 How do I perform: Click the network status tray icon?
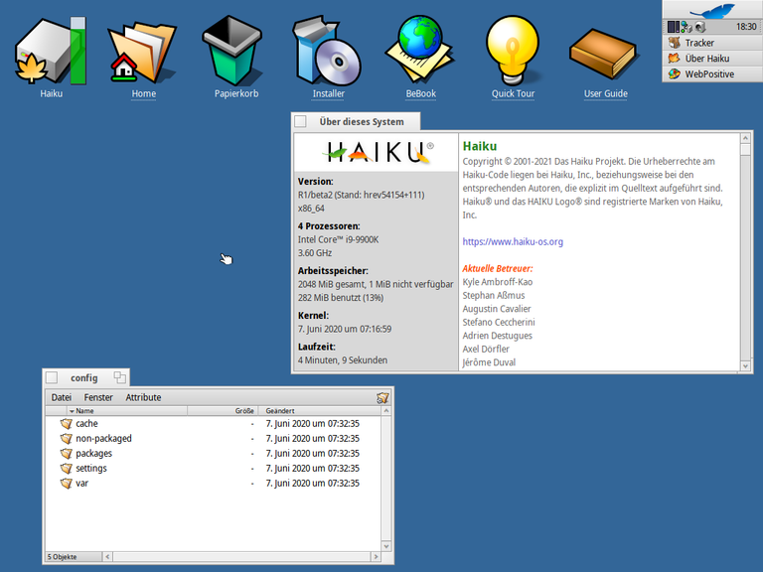pos(686,27)
